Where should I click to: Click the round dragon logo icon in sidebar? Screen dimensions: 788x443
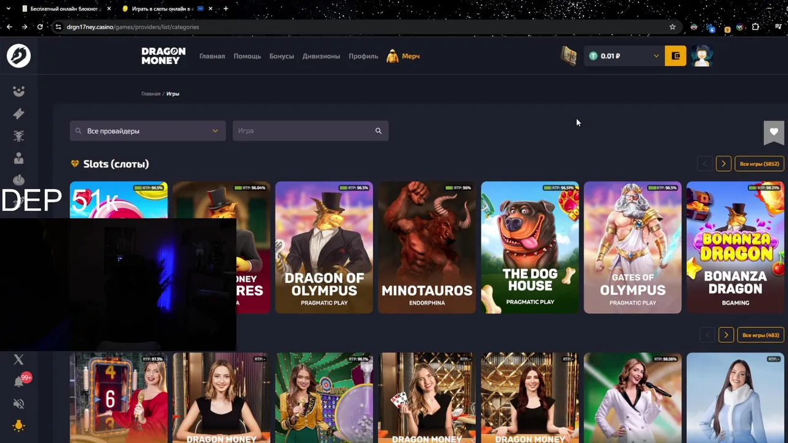[x=18, y=56]
